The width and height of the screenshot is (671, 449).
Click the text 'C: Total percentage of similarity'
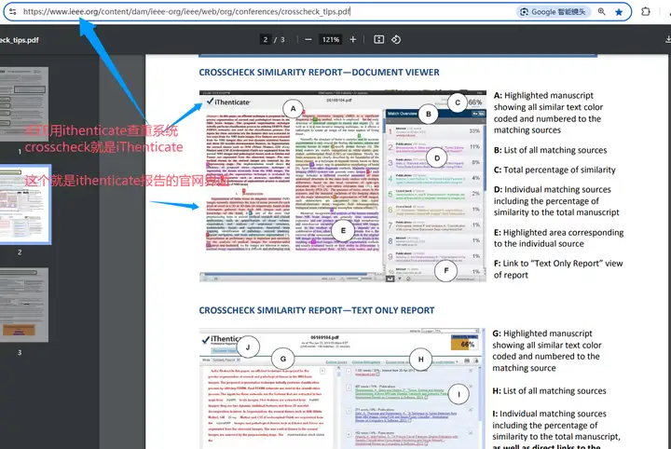[555, 170]
